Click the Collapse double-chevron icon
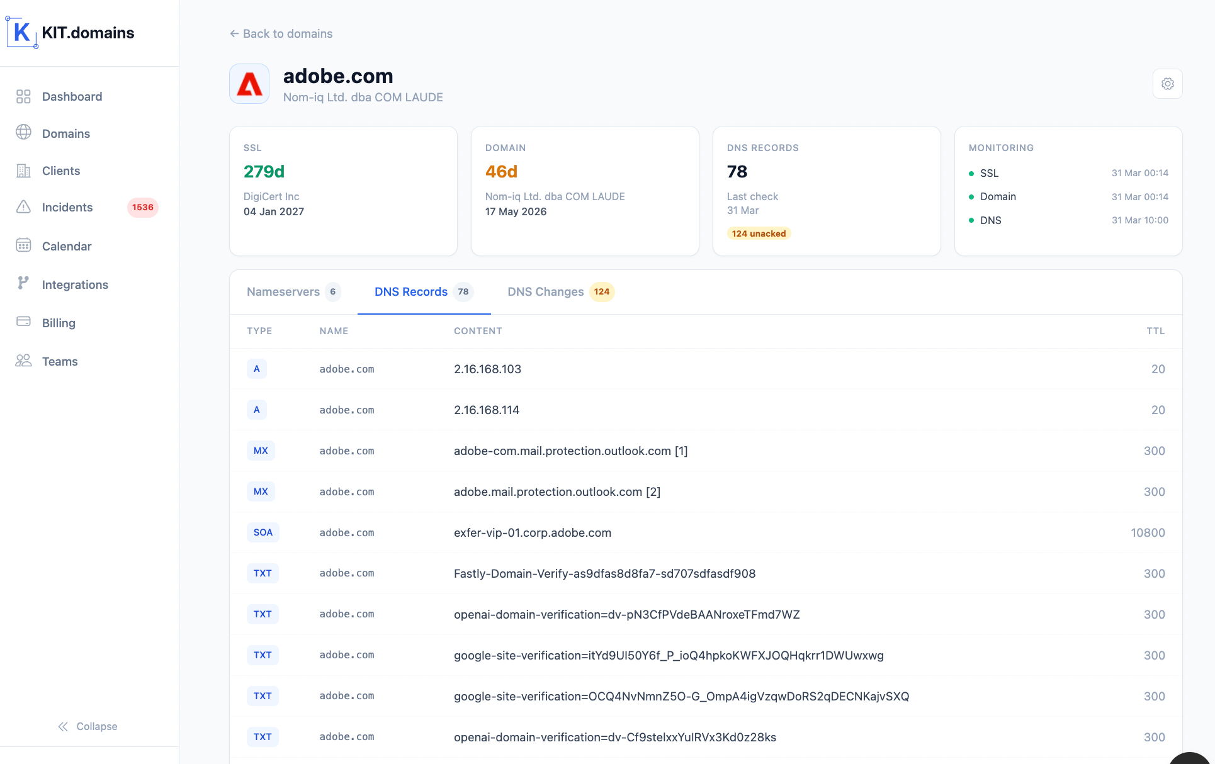This screenshot has height=764, width=1215. pyautogui.click(x=63, y=726)
